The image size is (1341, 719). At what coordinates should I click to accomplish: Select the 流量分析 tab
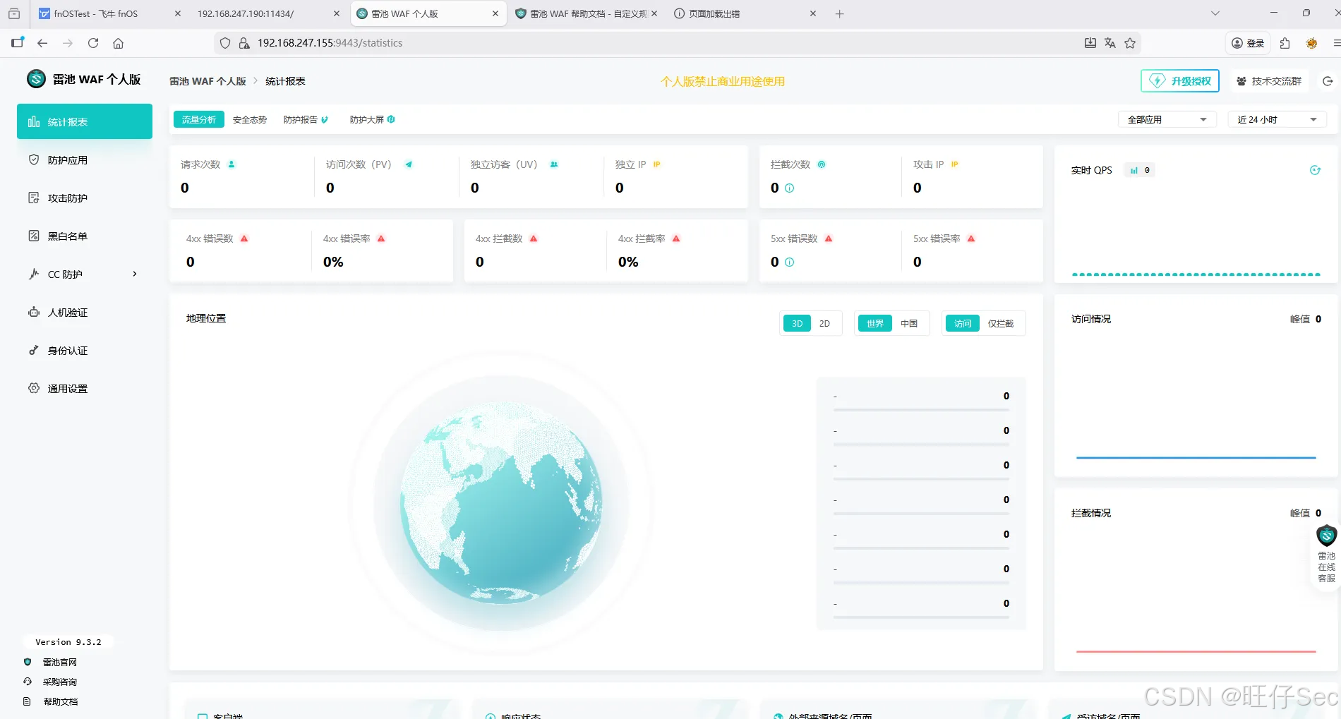click(199, 119)
